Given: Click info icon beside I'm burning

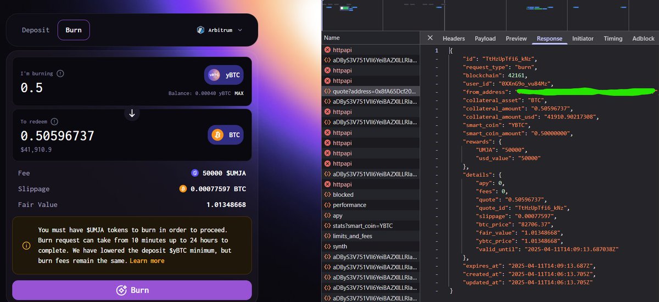Looking at the screenshot, I should (60, 74).
